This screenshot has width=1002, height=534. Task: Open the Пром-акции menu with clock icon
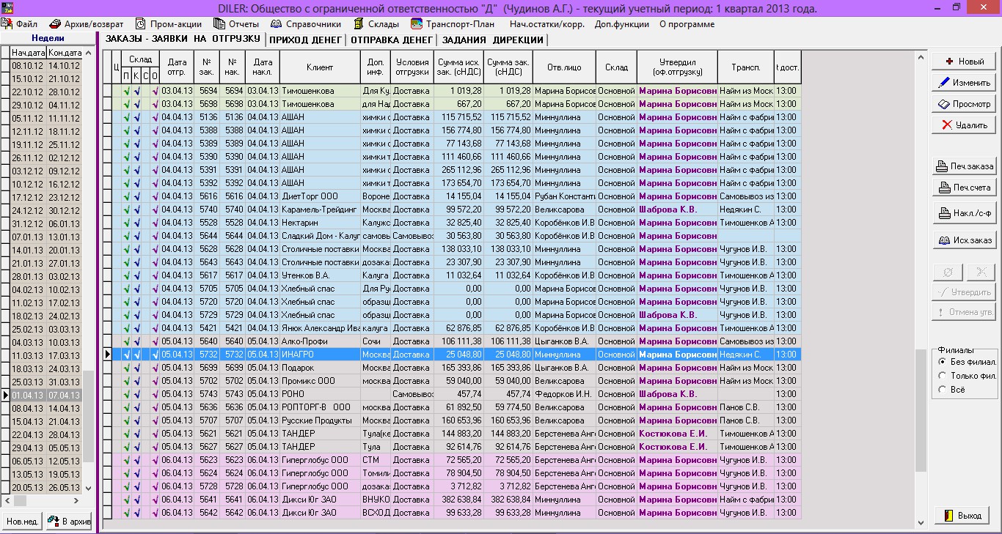pos(168,23)
